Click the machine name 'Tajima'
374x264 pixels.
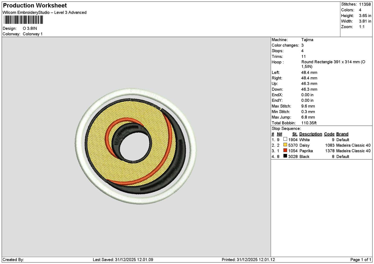point(307,40)
